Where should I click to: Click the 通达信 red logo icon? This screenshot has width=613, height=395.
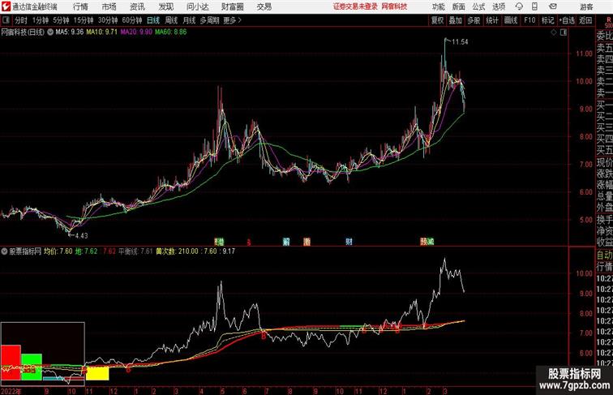pyautogui.click(x=6, y=6)
